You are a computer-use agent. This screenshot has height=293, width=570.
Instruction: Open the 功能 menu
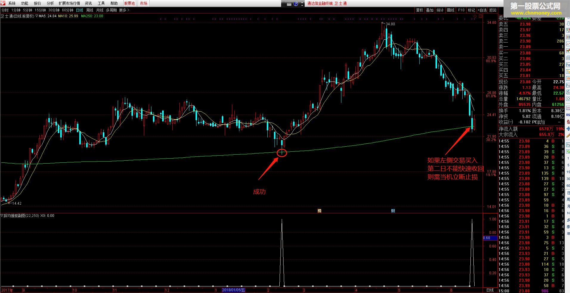pyautogui.click(x=25, y=3)
